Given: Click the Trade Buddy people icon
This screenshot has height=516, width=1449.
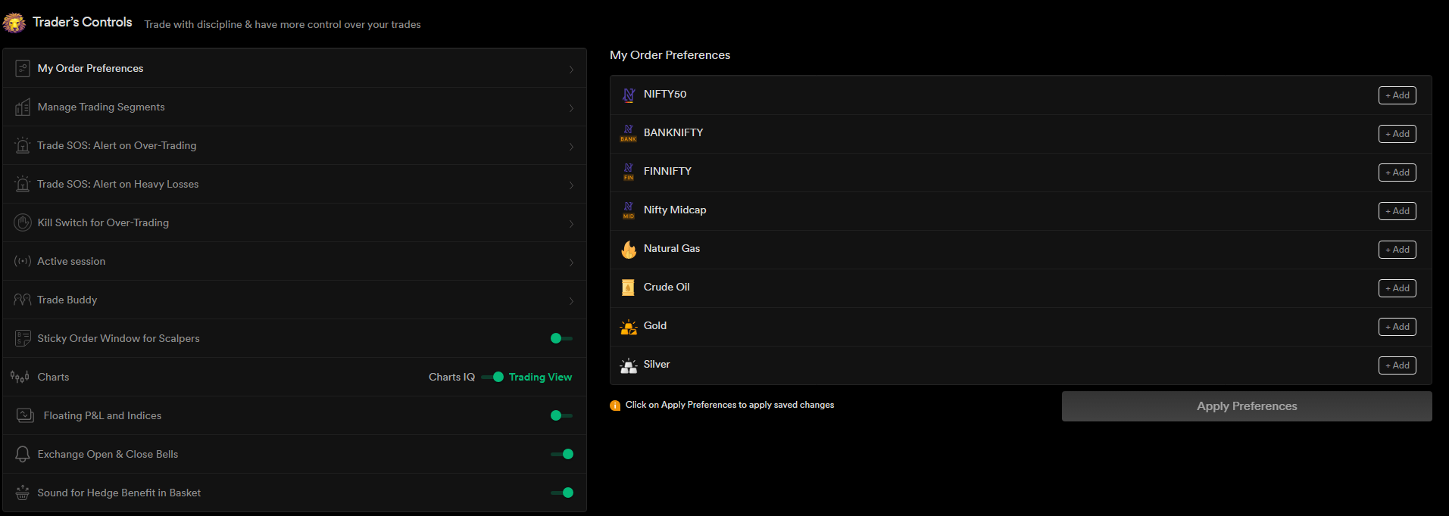Looking at the screenshot, I should (22, 300).
